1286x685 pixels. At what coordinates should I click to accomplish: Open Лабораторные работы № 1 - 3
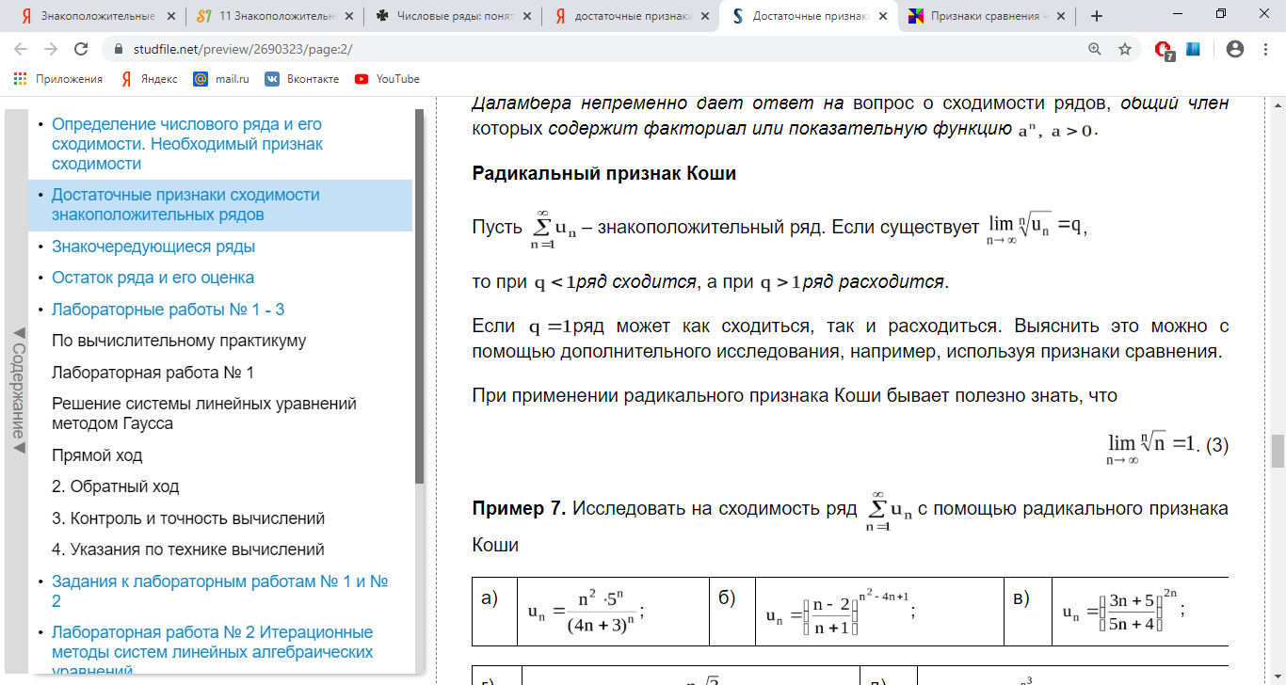(168, 310)
